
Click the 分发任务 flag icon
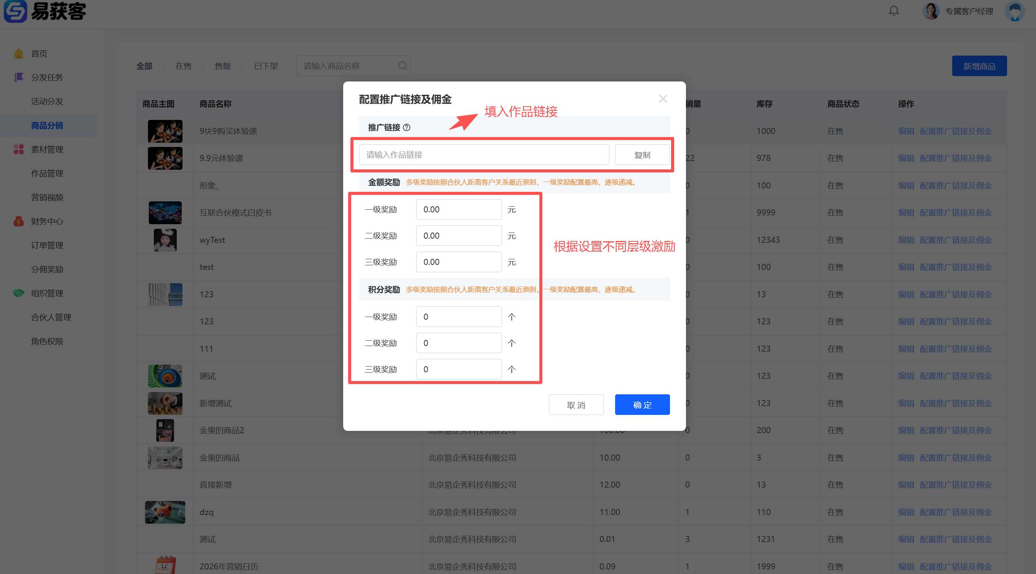19,77
